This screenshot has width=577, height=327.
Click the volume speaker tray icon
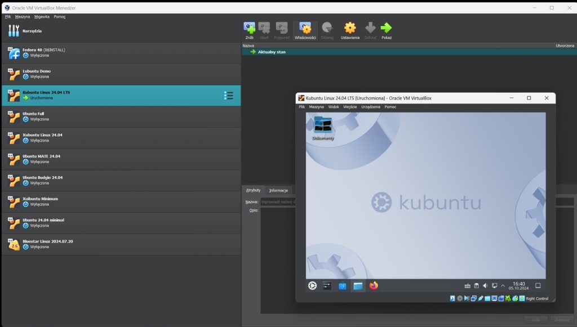click(485, 286)
